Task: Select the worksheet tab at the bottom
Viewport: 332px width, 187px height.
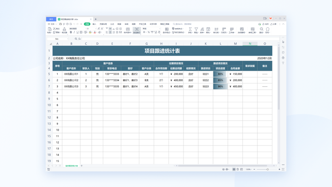Action: (x=71, y=166)
